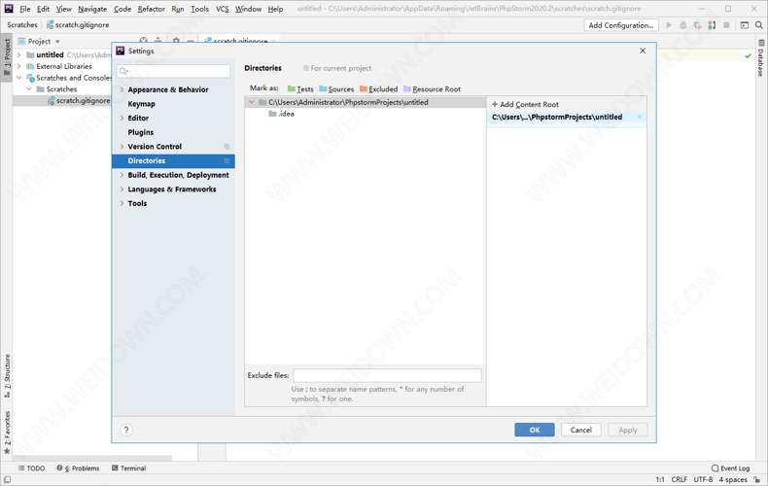Click the Project panel locate file icon

point(144,41)
